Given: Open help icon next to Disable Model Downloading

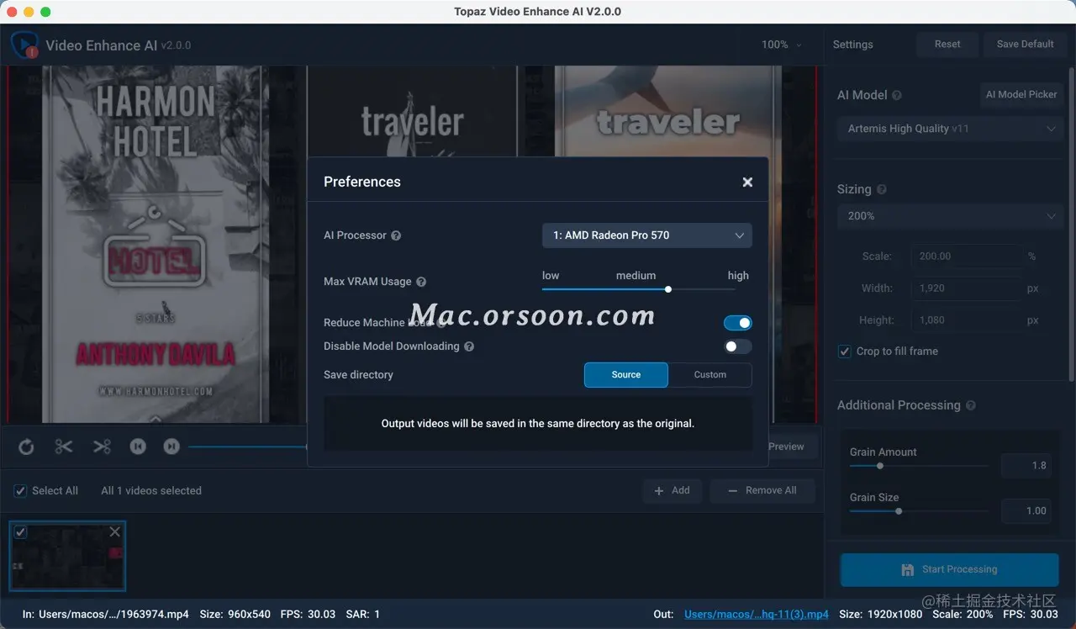Looking at the screenshot, I should (469, 346).
